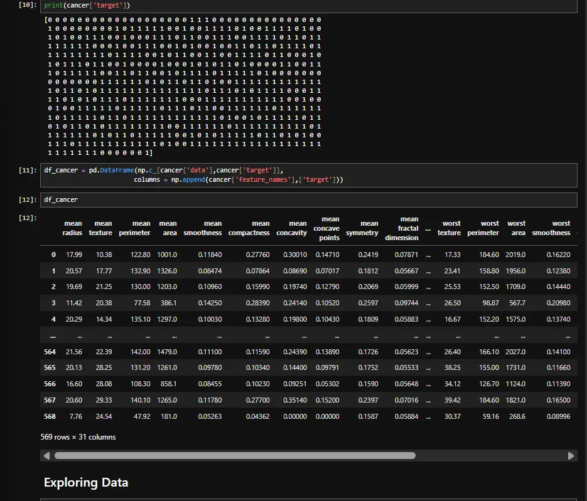Click the 'mean compactness' column header

tap(249, 228)
